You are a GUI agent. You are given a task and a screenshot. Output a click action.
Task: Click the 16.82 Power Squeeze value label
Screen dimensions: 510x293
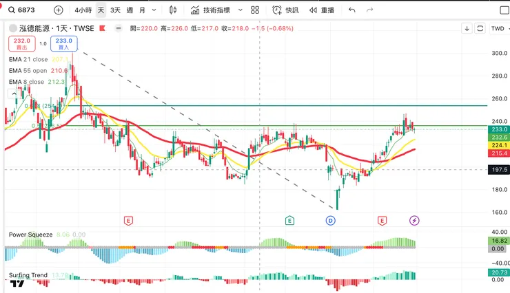(499, 241)
